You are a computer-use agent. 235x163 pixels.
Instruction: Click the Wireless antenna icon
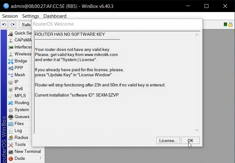11,54
